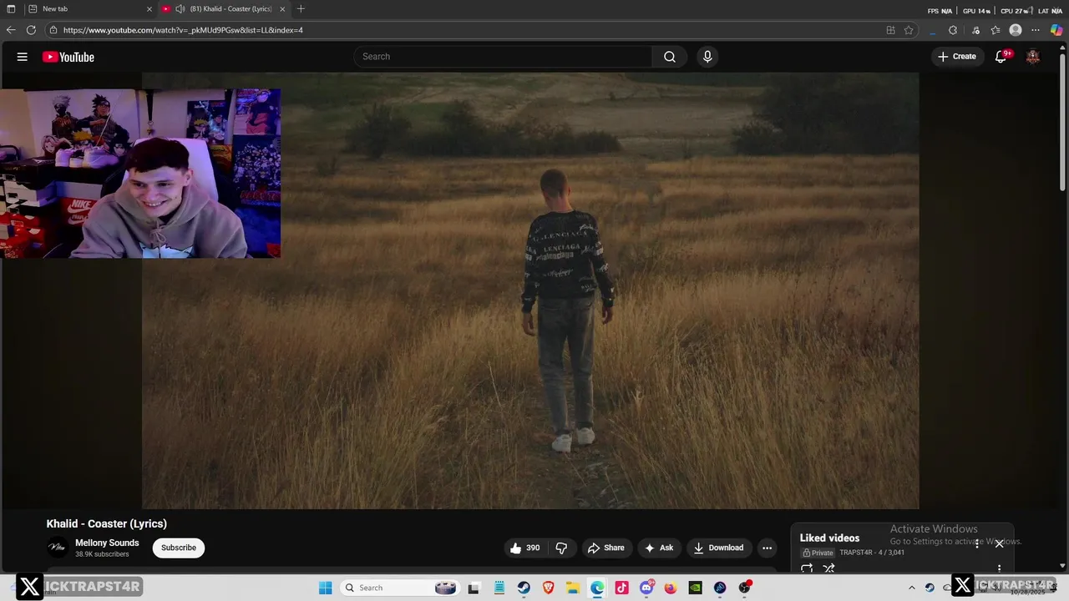This screenshot has width=1069, height=601.
Task: Click the video player to pause
Action: (x=530, y=290)
